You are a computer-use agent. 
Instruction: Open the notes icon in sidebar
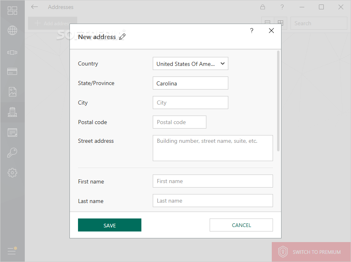pyautogui.click(x=12, y=133)
